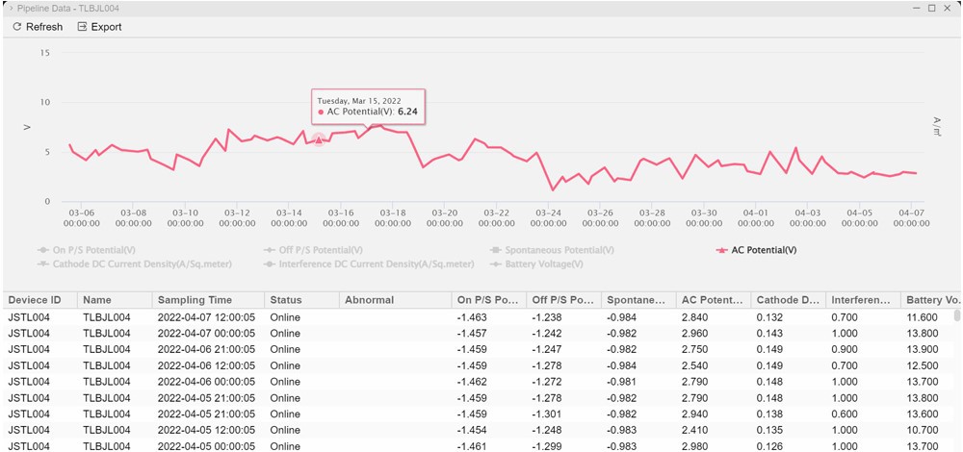Image resolution: width=963 pixels, height=452 pixels.
Task: Click the highlighted Mar 15 data point marker
Action: point(319,140)
